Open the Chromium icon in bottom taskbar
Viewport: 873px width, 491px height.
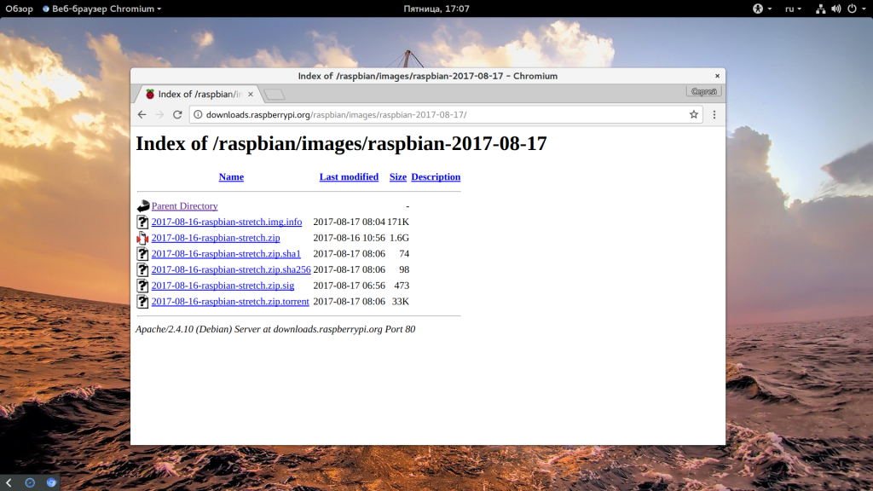click(51, 482)
